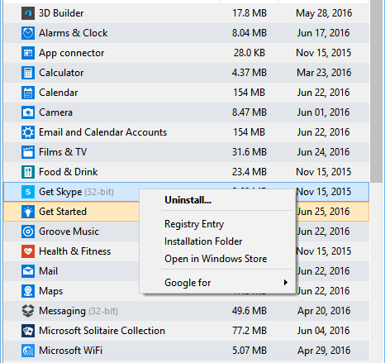385x363 pixels.
Task: Click the 4.37 MB size value
Action: (250, 73)
